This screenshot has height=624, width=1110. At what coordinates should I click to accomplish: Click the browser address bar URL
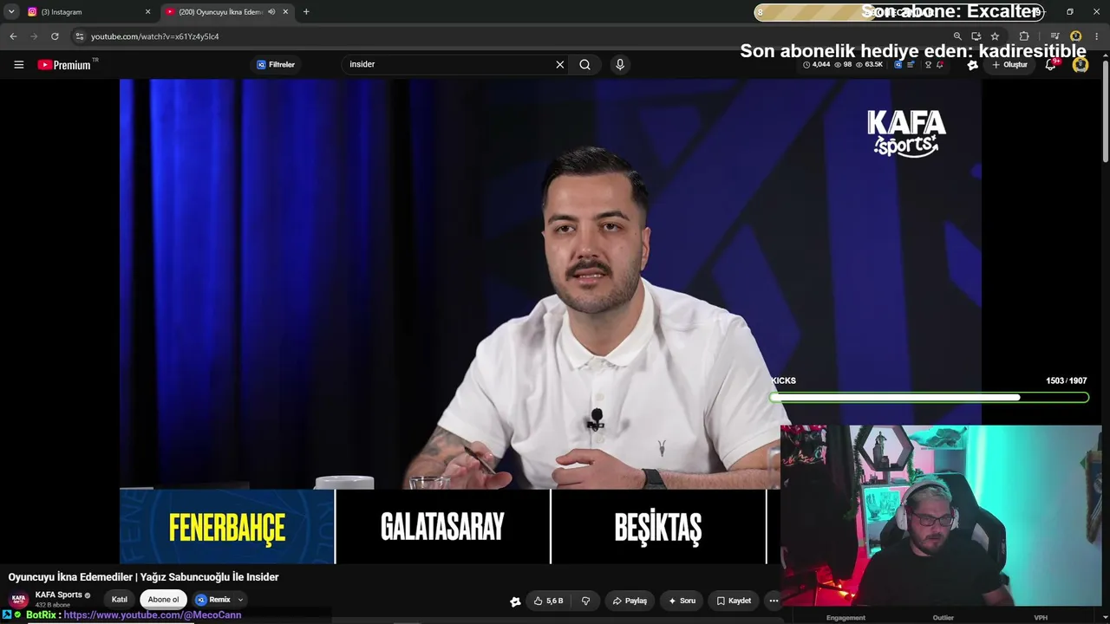click(155, 36)
